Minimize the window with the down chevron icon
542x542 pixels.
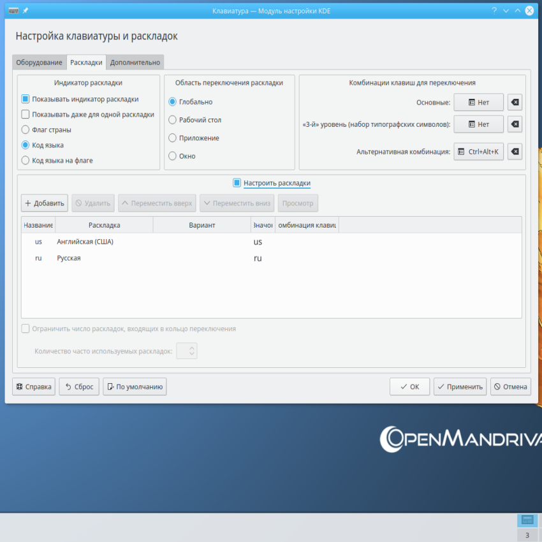[x=506, y=11]
